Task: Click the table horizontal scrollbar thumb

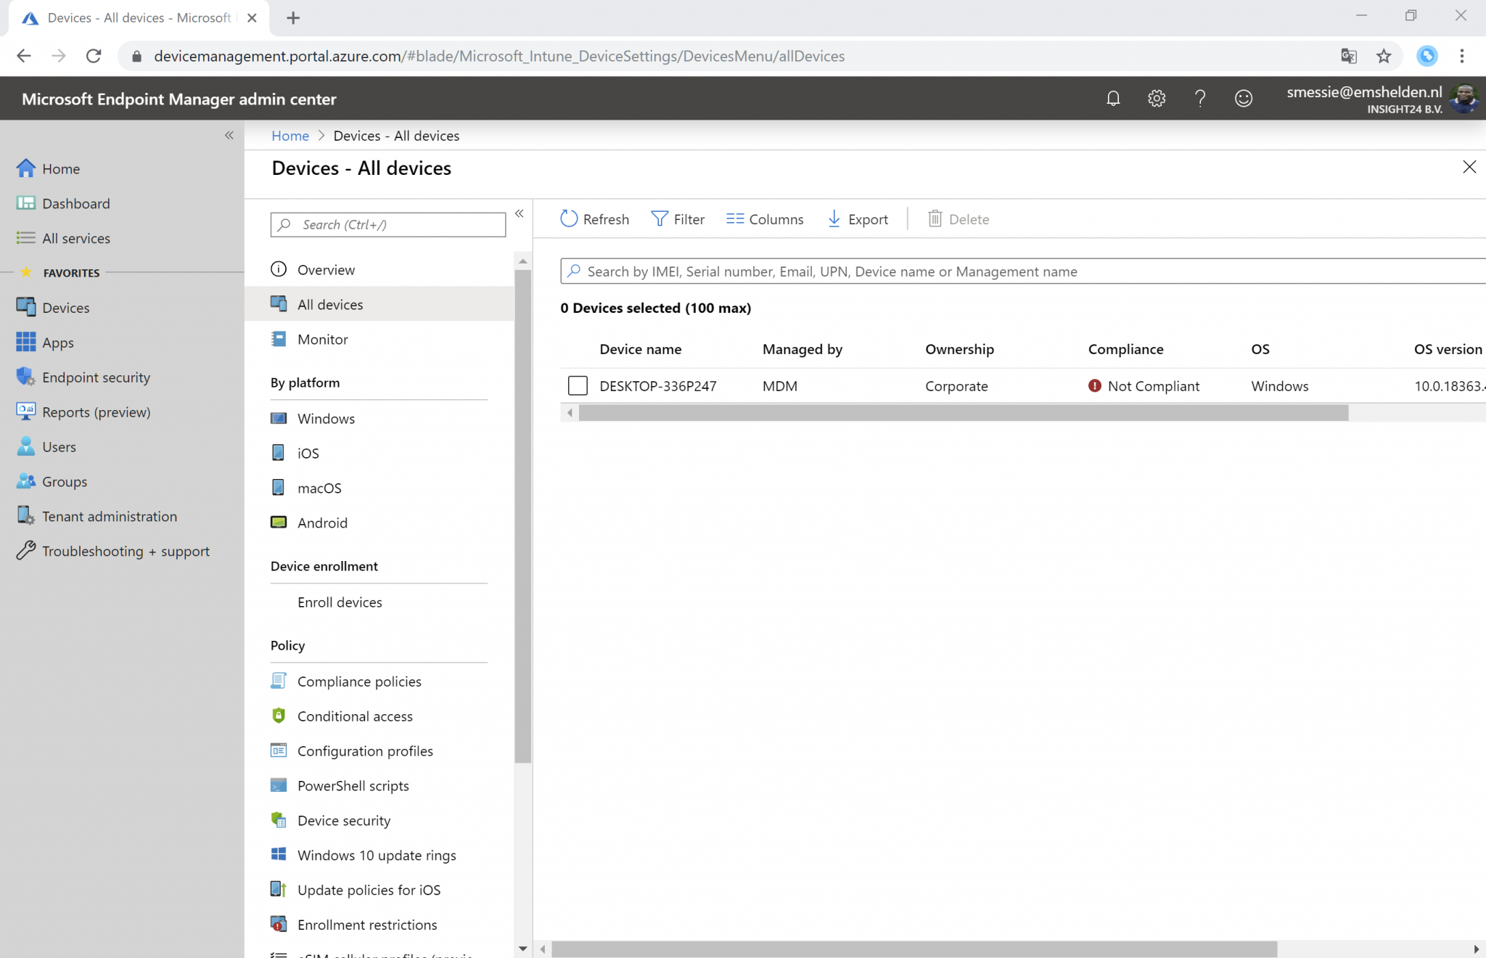Action: [963, 413]
